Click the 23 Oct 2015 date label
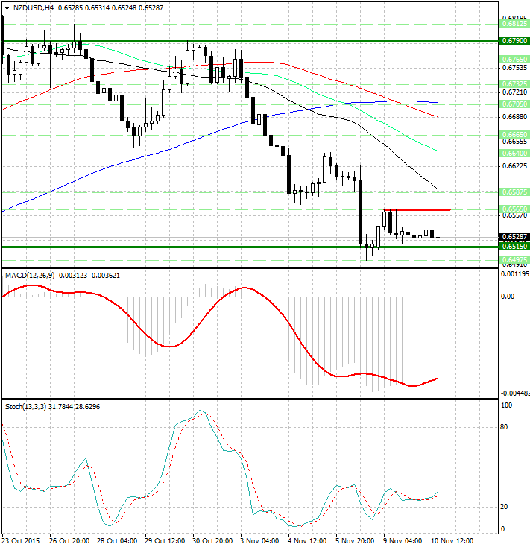Viewport: 530px width, 547px height. point(21,541)
